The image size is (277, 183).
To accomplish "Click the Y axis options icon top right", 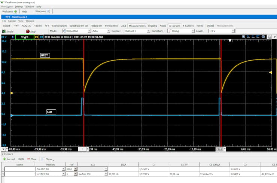I will click(x=274, y=37).
